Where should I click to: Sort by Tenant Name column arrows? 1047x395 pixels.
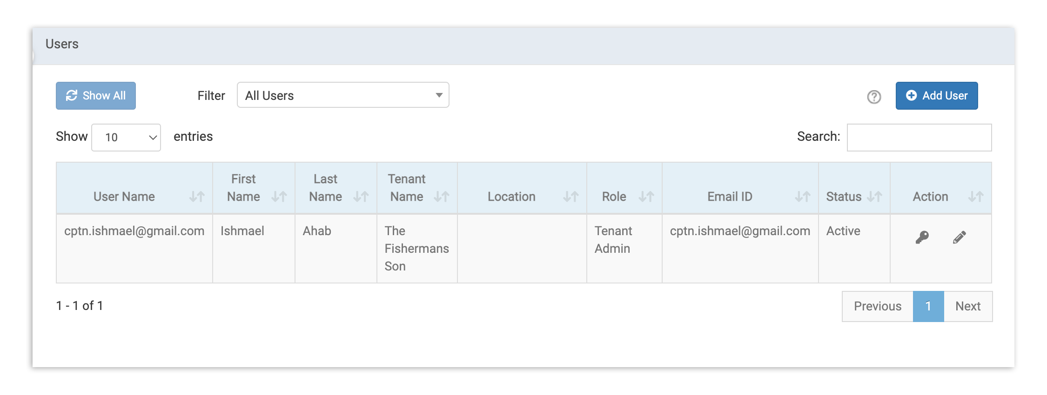[442, 197]
